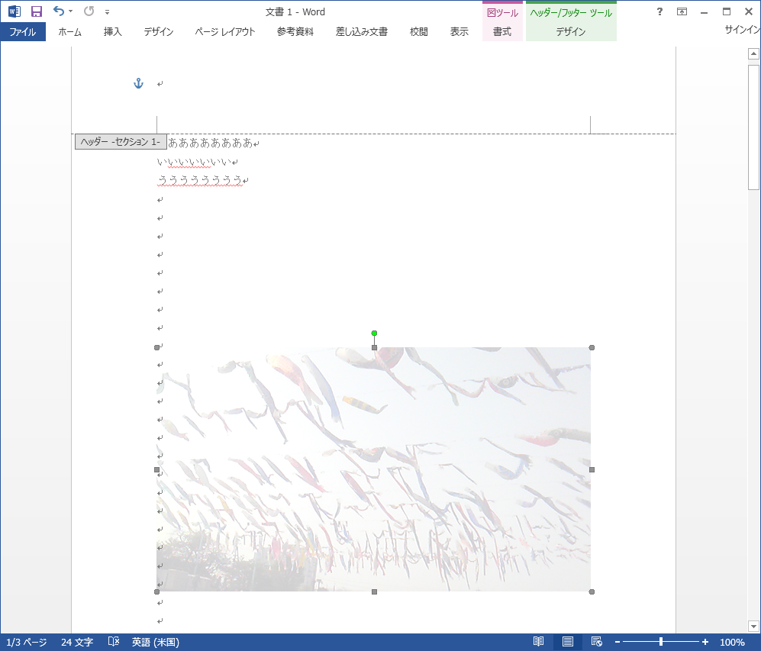Image resolution: width=761 pixels, height=651 pixels.
Task: Switch to the 書式 picture tools tab
Action: tap(501, 32)
